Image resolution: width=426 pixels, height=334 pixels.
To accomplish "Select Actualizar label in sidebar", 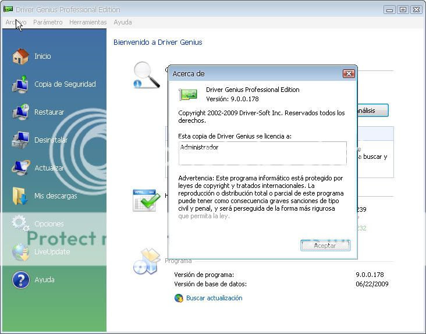I will [x=49, y=168].
